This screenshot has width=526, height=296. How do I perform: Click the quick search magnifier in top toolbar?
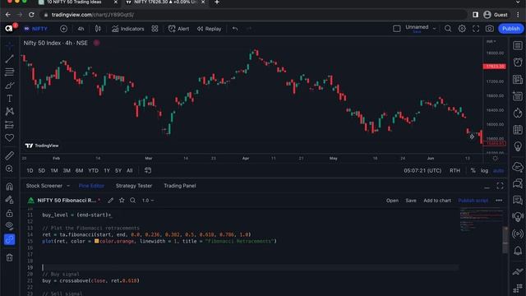448,29
